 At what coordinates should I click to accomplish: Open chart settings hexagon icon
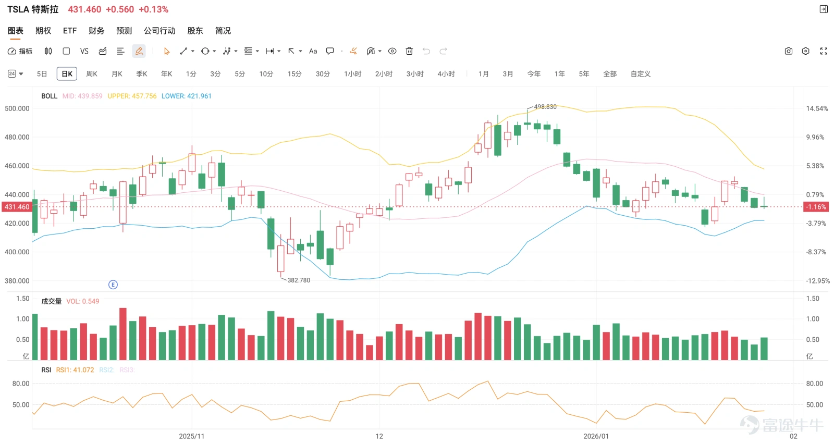tap(806, 51)
